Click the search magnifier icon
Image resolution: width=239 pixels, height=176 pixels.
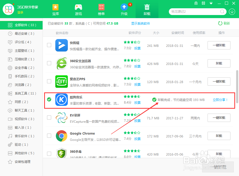click(x=222, y=12)
